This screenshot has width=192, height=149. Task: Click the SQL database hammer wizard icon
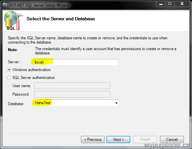(13, 20)
